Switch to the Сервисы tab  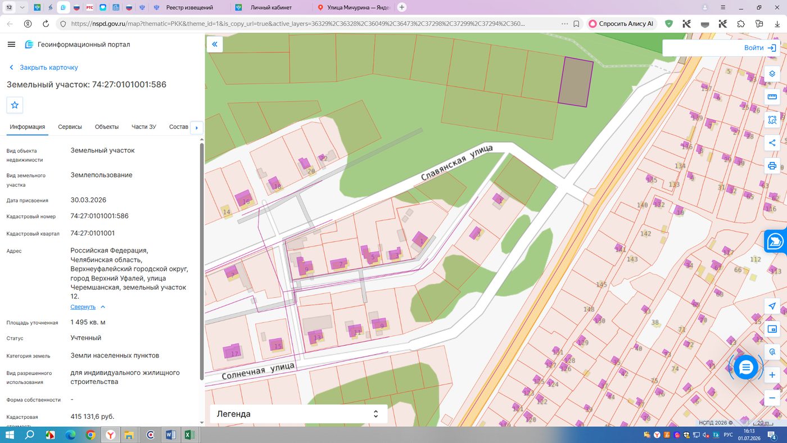(x=70, y=127)
